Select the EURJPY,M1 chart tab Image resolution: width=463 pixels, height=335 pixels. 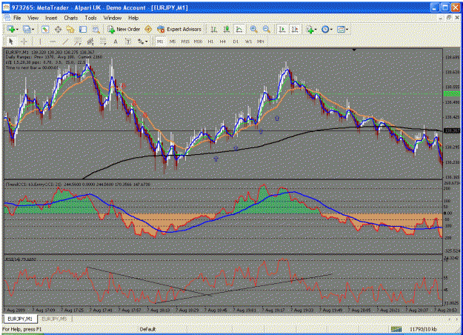pos(20,319)
